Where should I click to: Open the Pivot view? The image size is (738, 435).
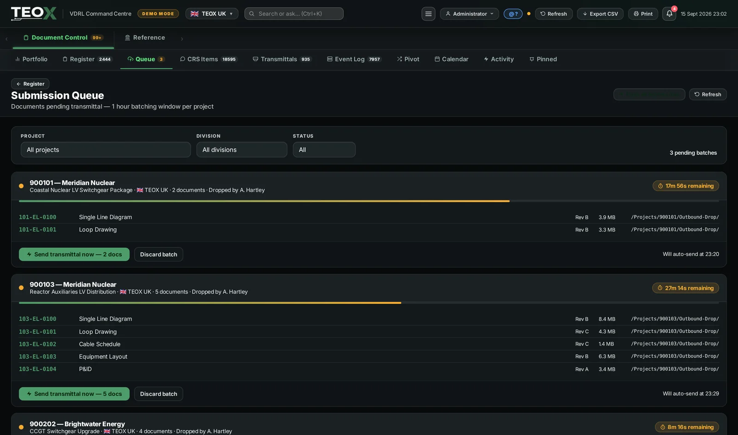point(408,59)
